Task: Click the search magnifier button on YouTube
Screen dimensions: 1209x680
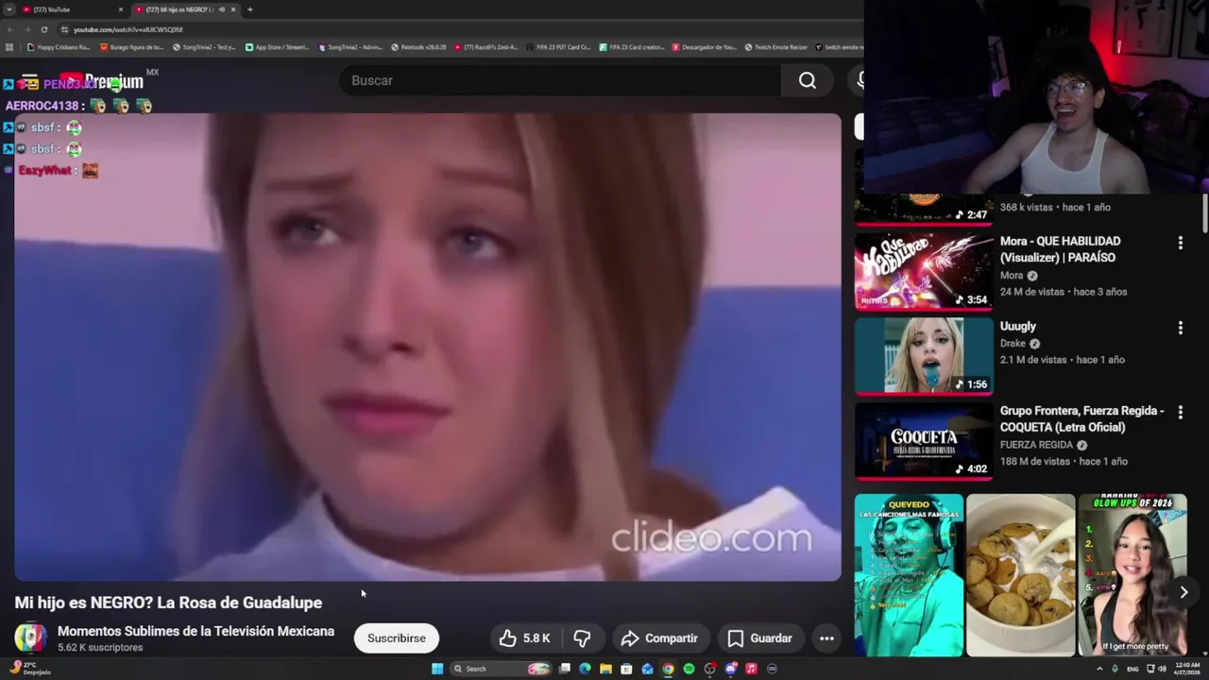Action: pos(807,81)
